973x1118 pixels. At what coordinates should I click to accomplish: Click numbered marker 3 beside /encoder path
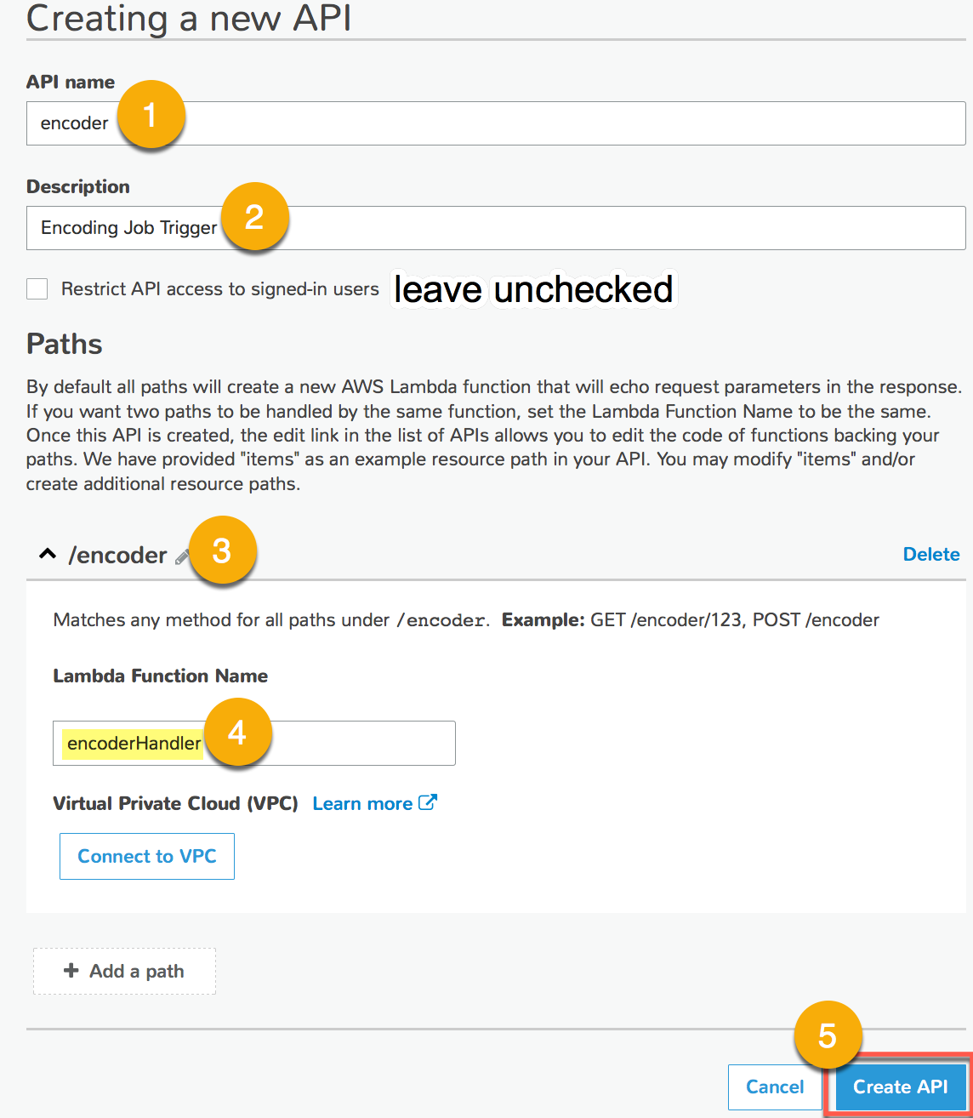(x=222, y=550)
